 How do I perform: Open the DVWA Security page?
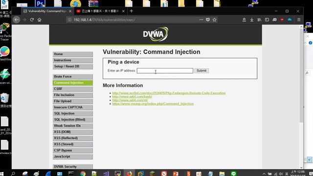[x=73, y=167]
